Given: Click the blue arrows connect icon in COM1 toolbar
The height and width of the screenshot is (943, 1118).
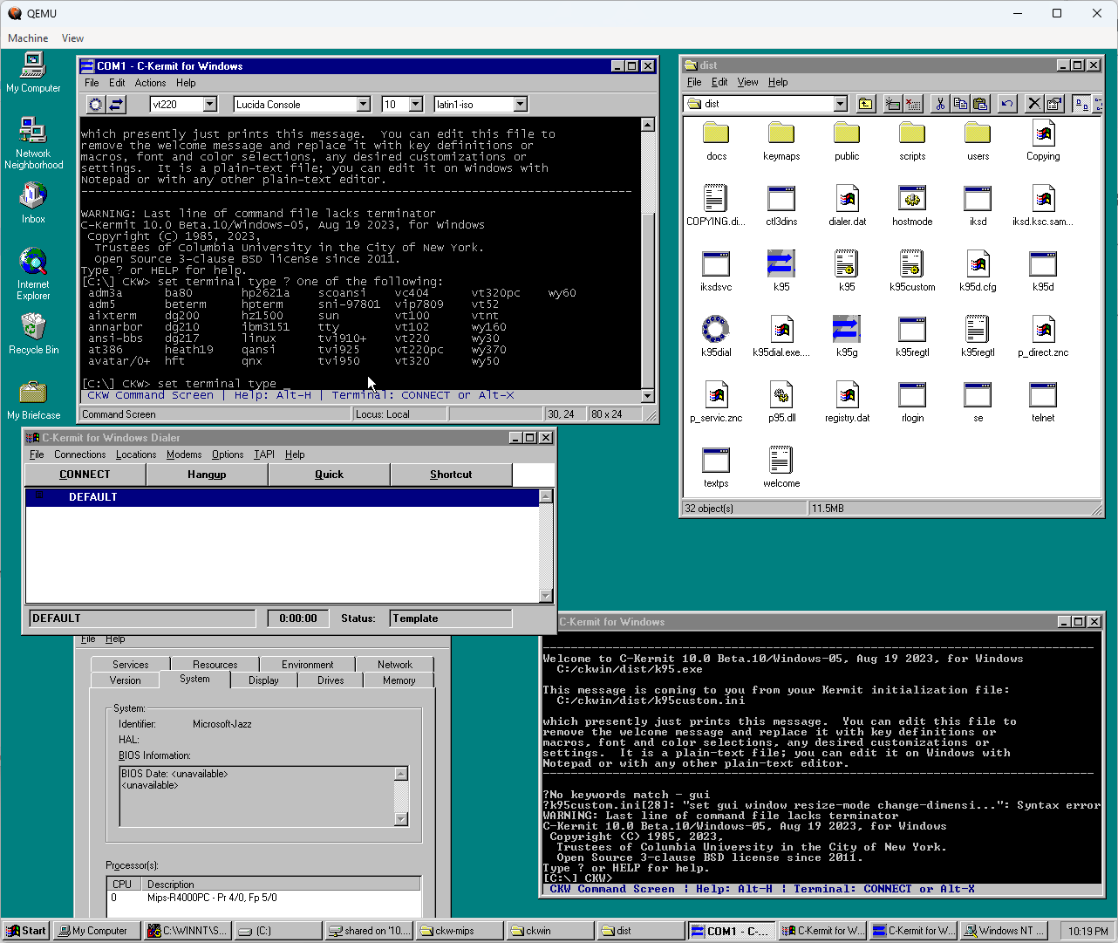Looking at the screenshot, I should pyautogui.click(x=116, y=104).
